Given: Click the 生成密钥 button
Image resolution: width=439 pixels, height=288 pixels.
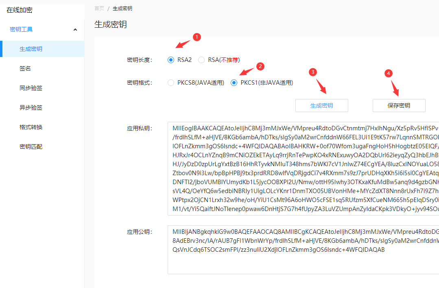Looking at the screenshot, I should (x=321, y=106).
